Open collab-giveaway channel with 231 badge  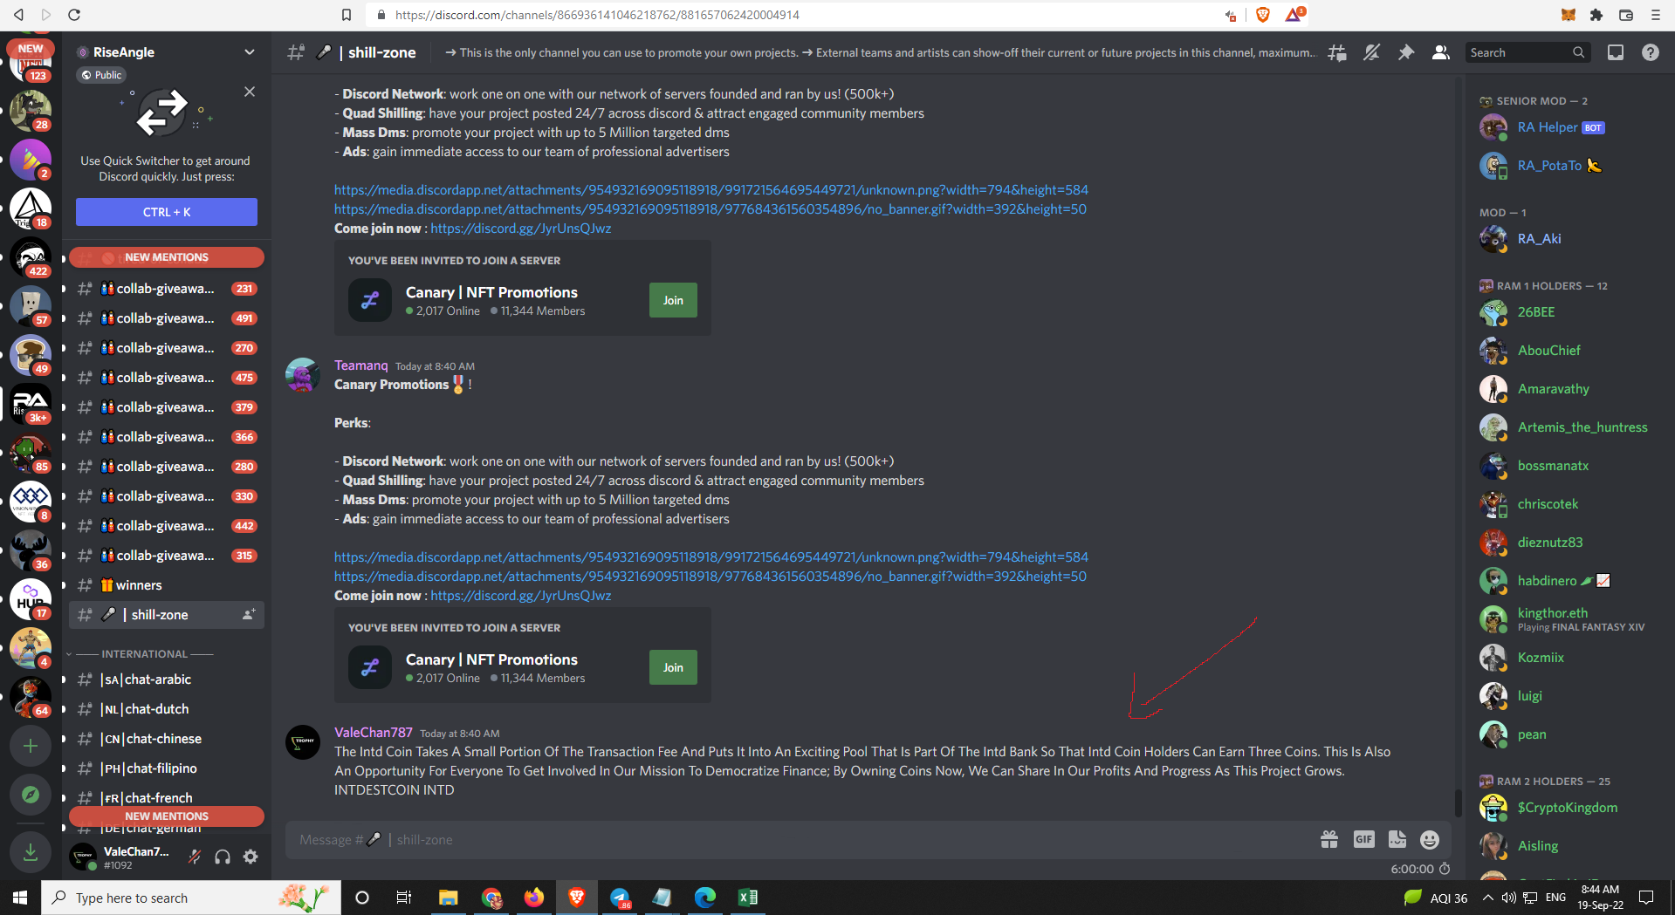pyautogui.click(x=167, y=289)
